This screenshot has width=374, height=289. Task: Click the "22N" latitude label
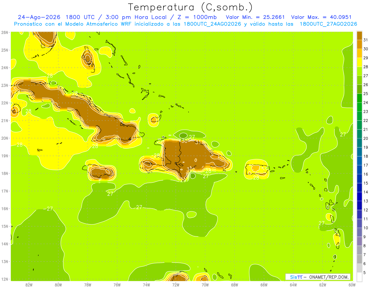tap(4, 103)
